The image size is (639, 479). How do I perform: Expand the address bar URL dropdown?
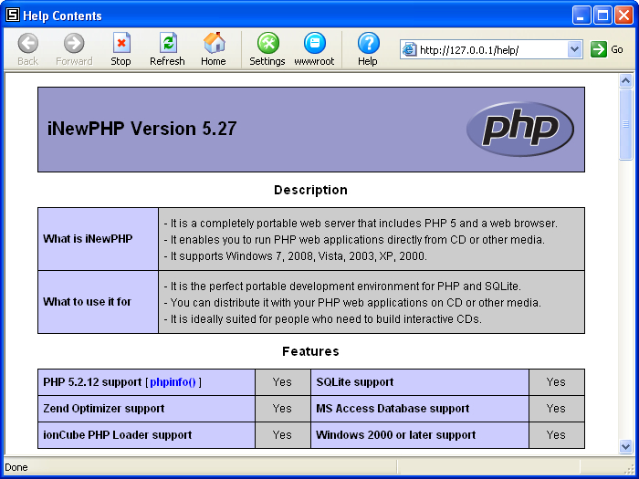[x=574, y=49]
